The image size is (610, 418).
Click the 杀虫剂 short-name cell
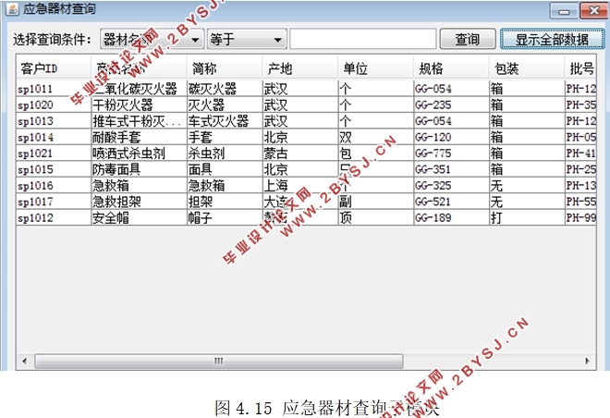coord(225,154)
